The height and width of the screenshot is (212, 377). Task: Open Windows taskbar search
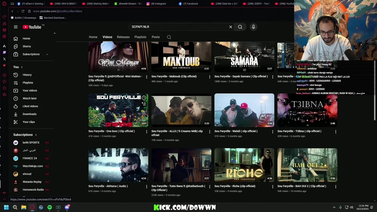15,207
